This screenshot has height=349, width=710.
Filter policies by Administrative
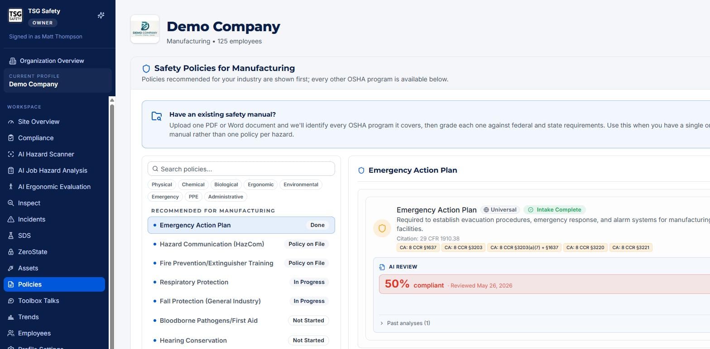[226, 197]
